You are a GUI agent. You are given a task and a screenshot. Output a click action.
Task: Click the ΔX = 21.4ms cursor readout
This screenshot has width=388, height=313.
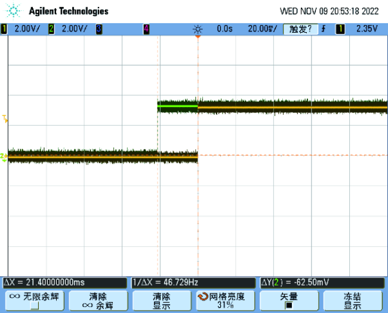tap(64, 283)
